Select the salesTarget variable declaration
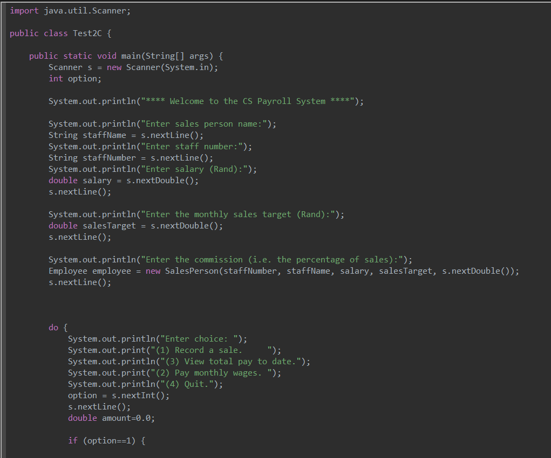 coord(135,225)
